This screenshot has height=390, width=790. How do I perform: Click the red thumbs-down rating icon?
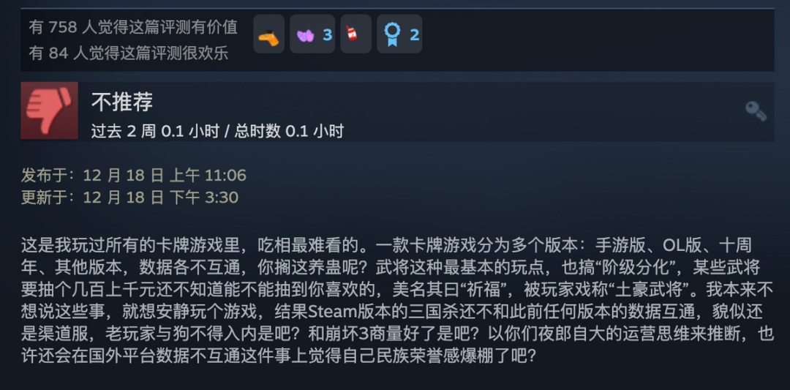tap(50, 110)
